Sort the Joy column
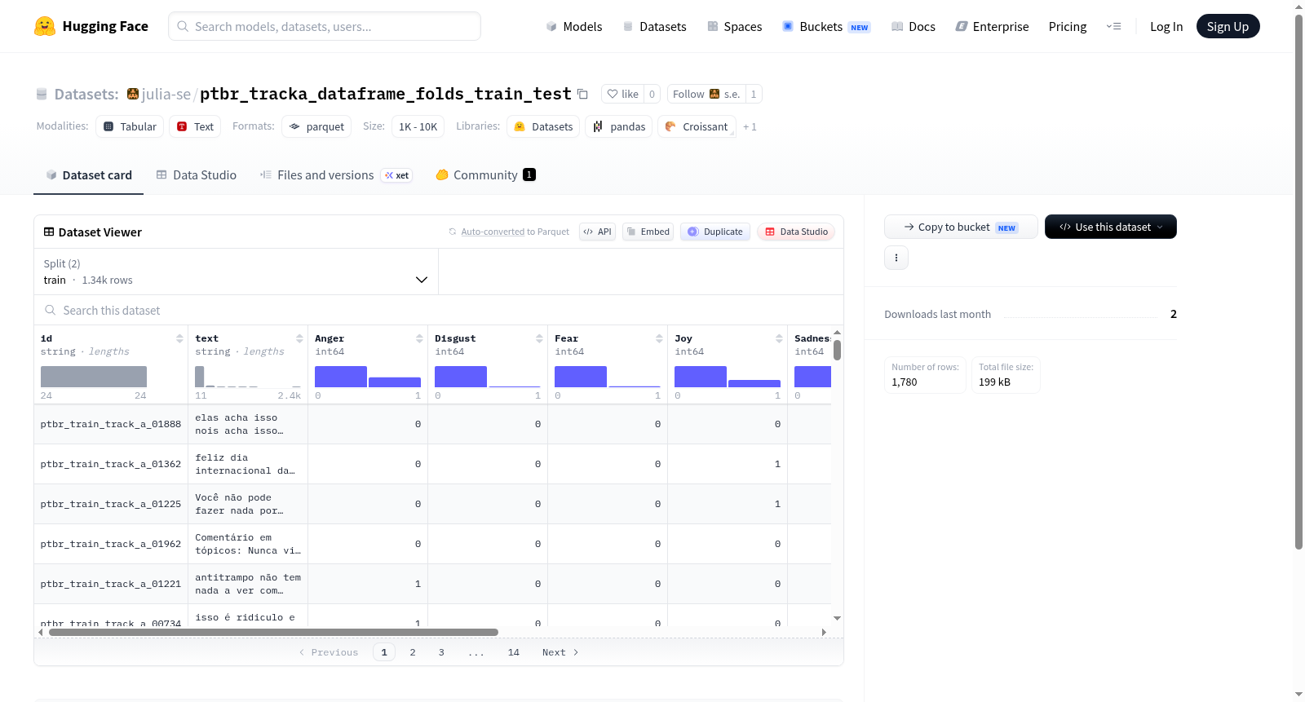The width and height of the screenshot is (1305, 702). (x=779, y=338)
